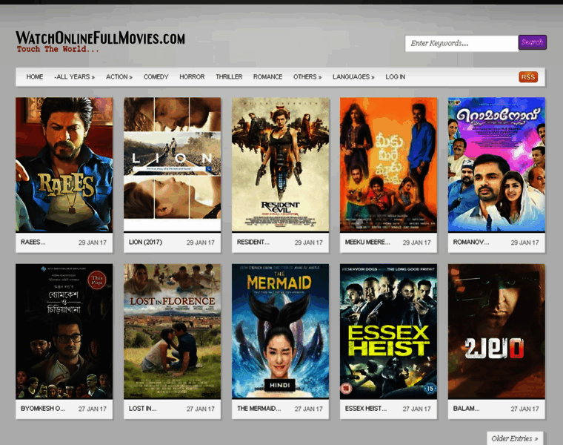Select the Comedy menu item
Image resolution: width=563 pixels, height=445 pixels.
coord(156,77)
